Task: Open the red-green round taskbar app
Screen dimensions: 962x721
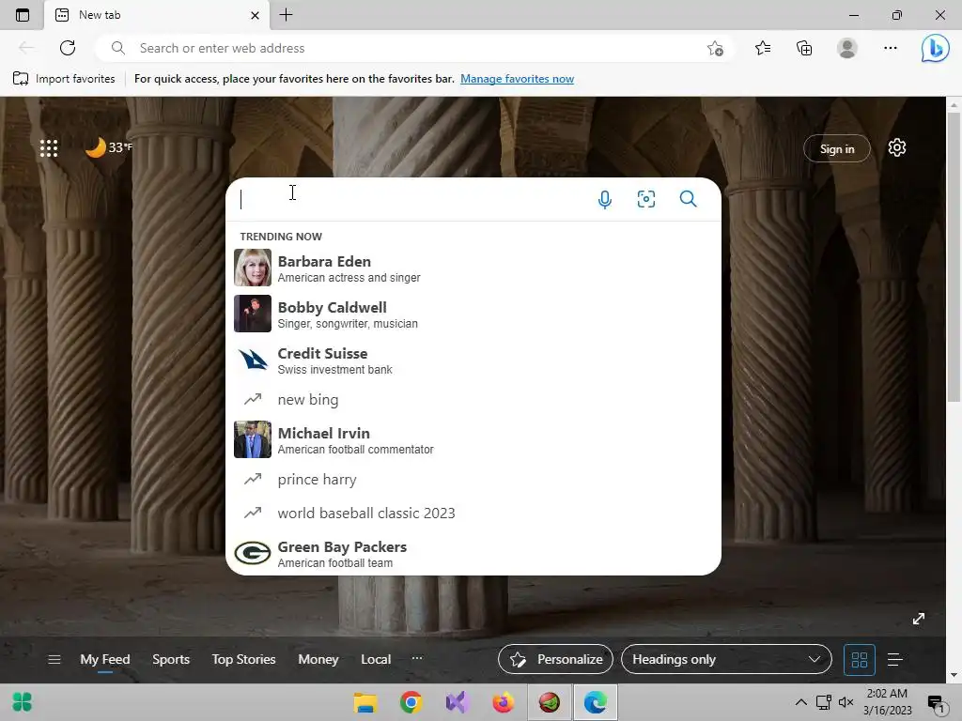Action: coord(549,702)
